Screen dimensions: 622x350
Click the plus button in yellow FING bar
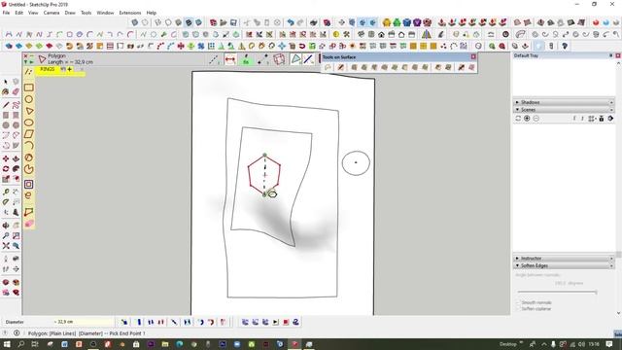(69, 69)
